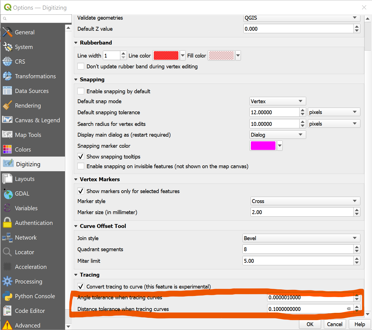Click the Colors palette icon

click(x=7, y=150)
